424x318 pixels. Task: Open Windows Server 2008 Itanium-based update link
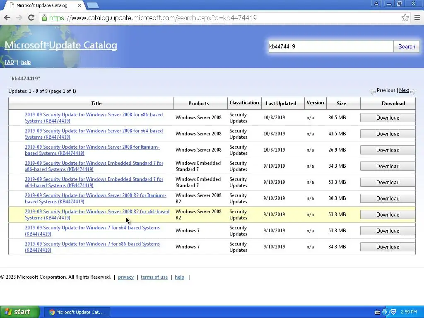pyautogui.click(x=92, y=150)
